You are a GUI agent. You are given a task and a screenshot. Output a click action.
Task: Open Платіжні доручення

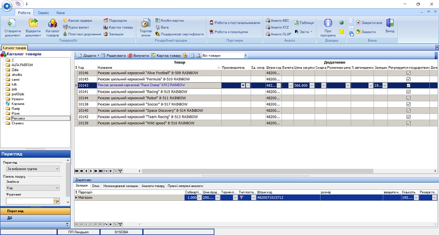click(x=82, y=34)
